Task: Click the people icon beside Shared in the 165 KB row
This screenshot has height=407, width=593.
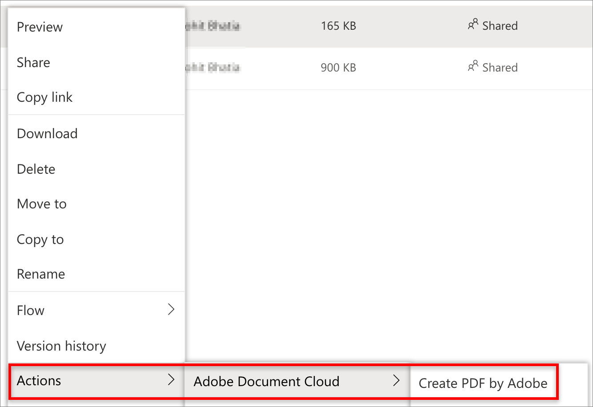Action: point(473,25)
